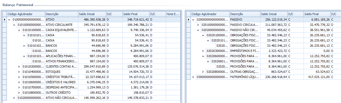
Task: Click the left Descrição column header
Action: tap(61, 14)
